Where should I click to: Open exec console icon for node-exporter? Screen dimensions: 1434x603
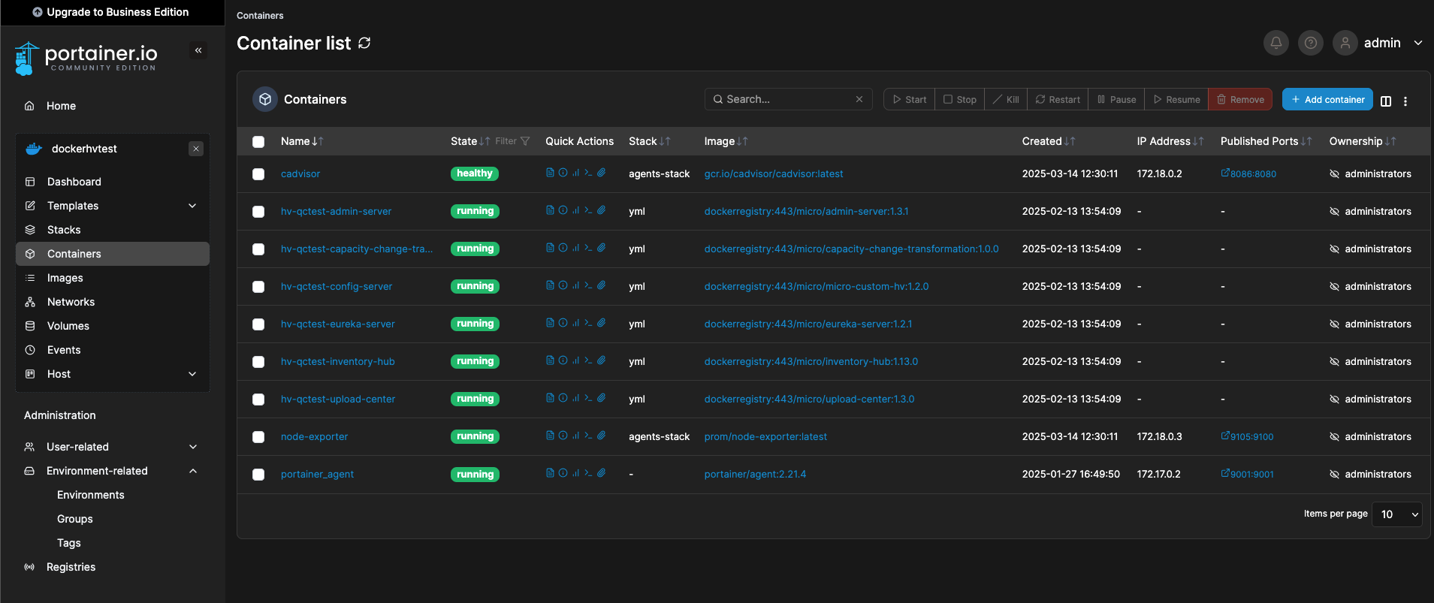pos(588,436)
